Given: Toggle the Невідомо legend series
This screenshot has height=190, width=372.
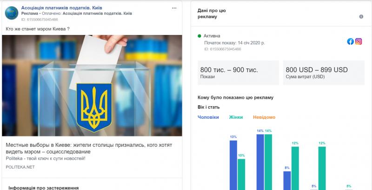Looking at the screenshot, I should (264, 117).
